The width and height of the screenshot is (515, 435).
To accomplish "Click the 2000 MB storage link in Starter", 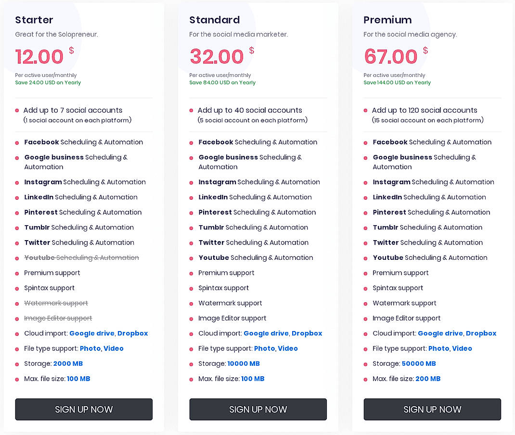I will (68, 363).
